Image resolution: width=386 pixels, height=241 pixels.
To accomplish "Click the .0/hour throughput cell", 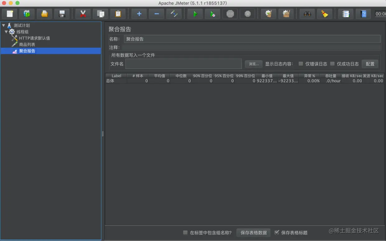I will [x=331, y=81].
